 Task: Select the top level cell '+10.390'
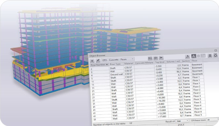(161, 97)
